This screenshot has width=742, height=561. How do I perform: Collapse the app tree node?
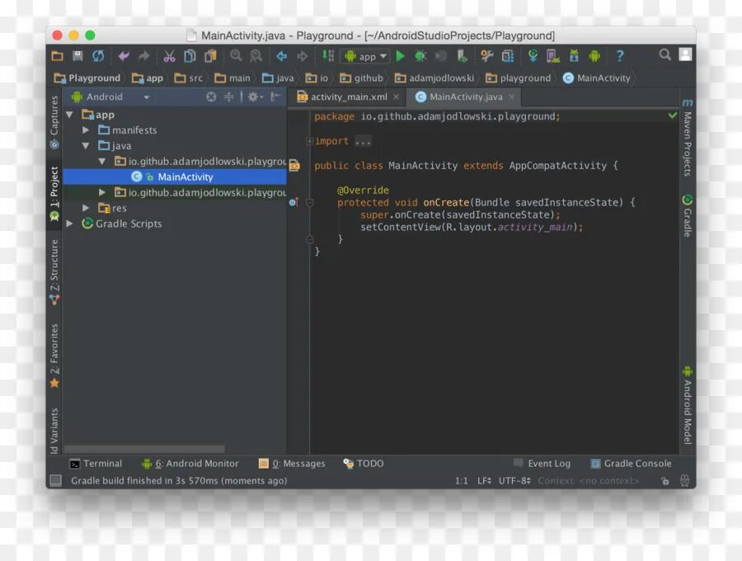[69, 115]
